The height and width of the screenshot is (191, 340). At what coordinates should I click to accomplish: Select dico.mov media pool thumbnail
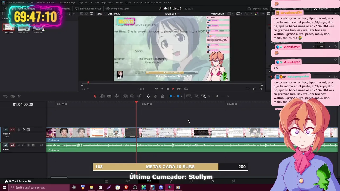[8, 27]
